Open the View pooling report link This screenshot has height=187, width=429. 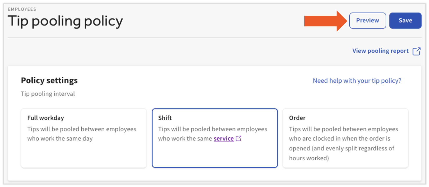380,51
